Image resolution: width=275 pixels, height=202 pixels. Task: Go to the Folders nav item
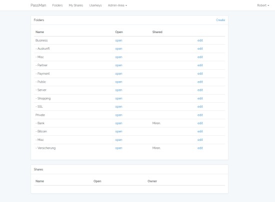pyautogui.click(x=57, y=6)
